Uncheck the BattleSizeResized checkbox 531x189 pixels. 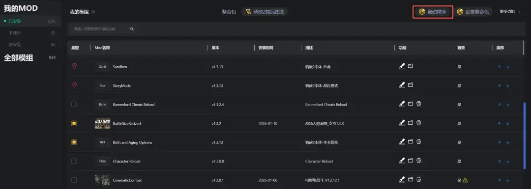tap(74, 123)
